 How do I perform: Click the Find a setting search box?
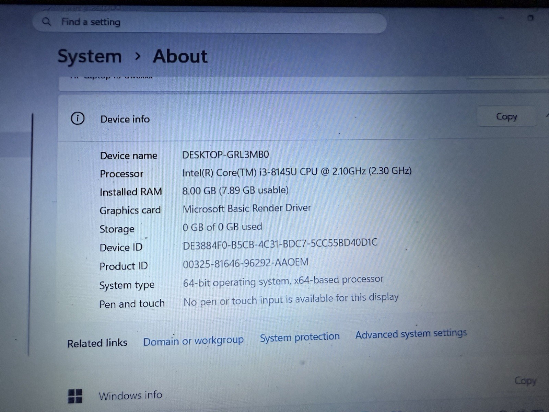pyautogui.click(x=210, y=22)
